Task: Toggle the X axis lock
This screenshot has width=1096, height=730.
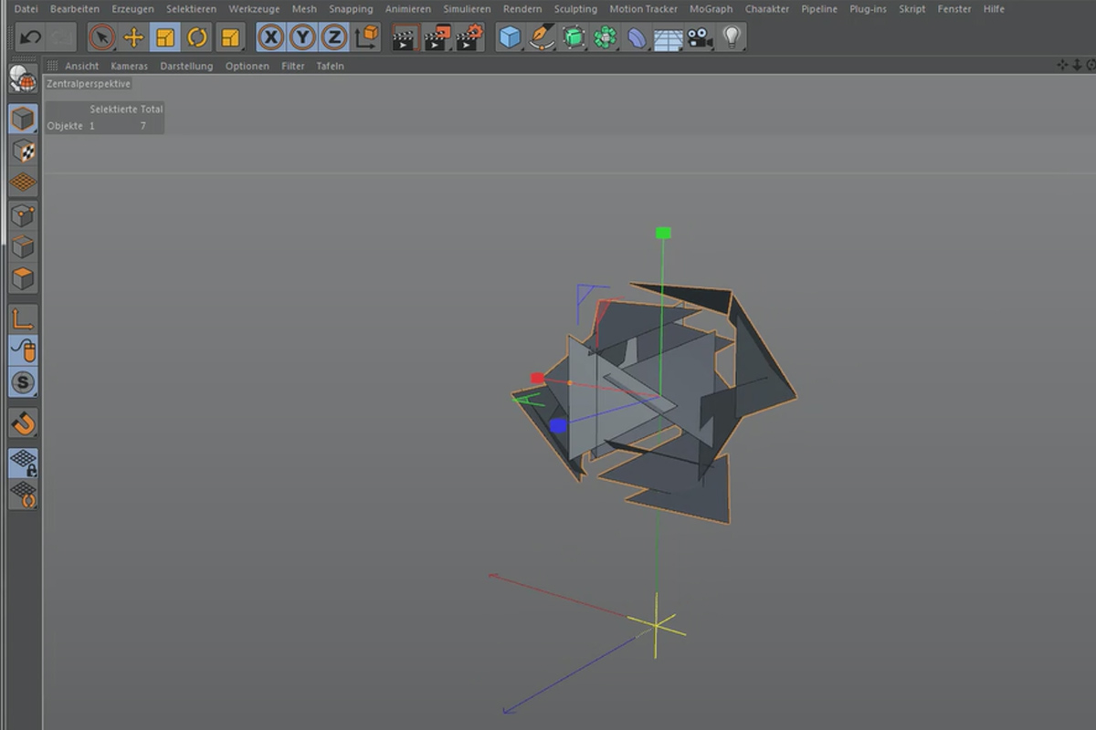Action: click(270, 36)
